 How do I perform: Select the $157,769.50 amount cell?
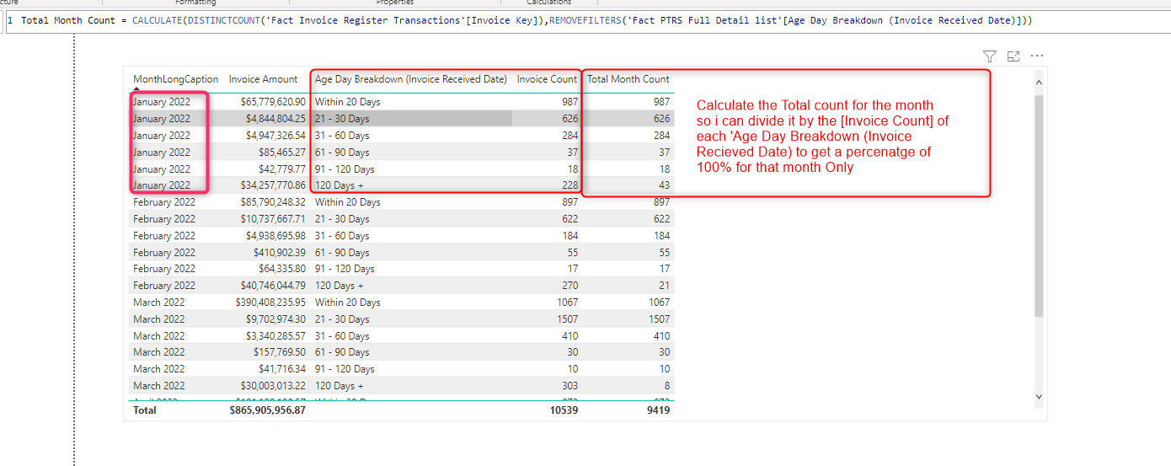(x=280, y=352)
